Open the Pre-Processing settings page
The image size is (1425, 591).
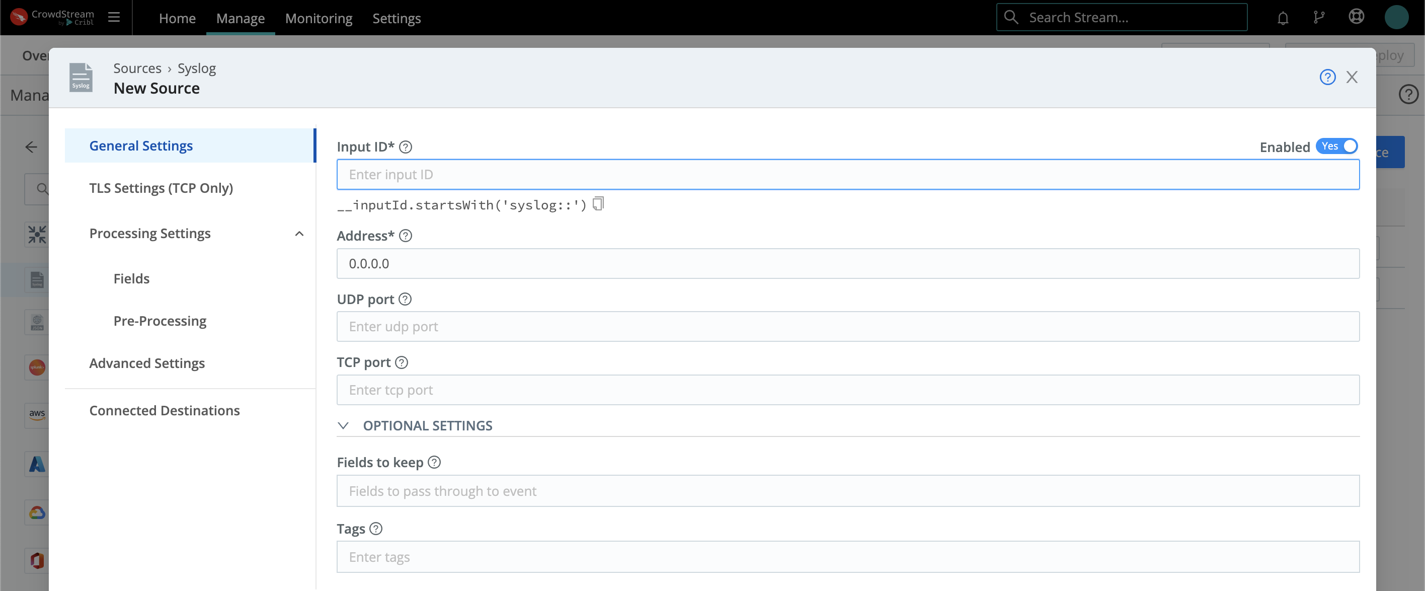pyautogui.click(x=160, y=320)
